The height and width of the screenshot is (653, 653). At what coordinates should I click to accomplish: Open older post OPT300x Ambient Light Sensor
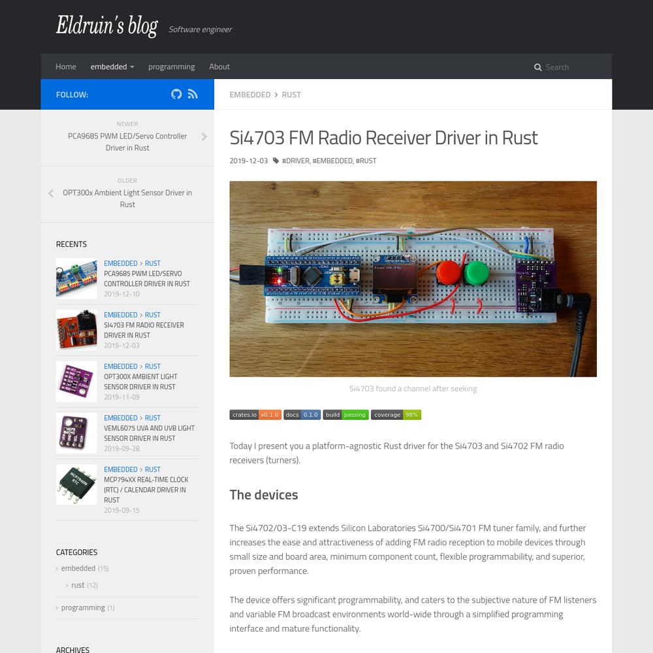(127, 199)
